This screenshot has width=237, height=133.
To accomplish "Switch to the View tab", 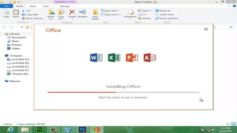I will (46, 6).
